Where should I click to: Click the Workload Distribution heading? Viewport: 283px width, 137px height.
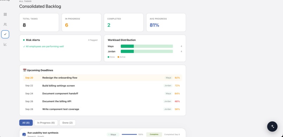(121, 40)
